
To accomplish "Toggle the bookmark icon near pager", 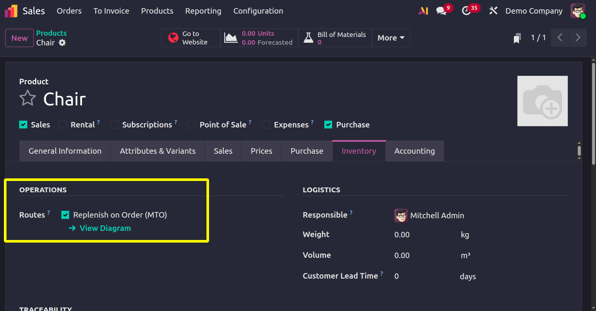I will (x=517, y=38).
